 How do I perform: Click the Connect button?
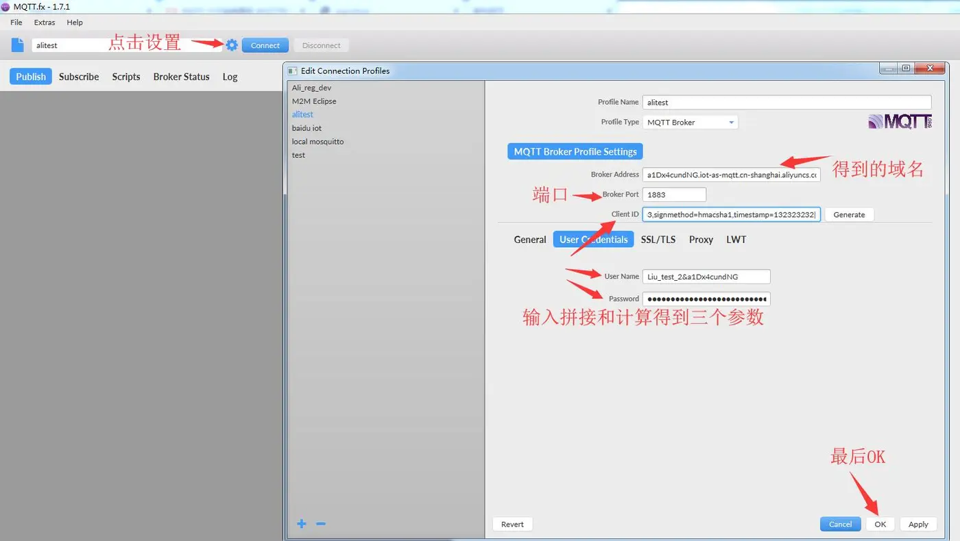pyautogui.click(x=265, y=45)
